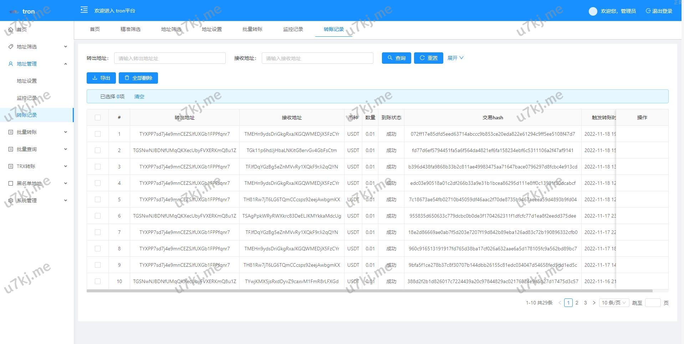Select the 地址筛选 sidebar icon
The image size is (684, 344).
pos(11,47)
